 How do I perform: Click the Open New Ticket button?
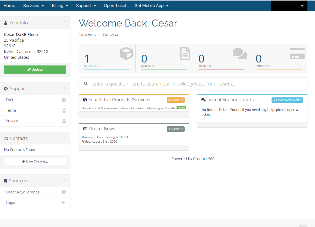(287, 100)
